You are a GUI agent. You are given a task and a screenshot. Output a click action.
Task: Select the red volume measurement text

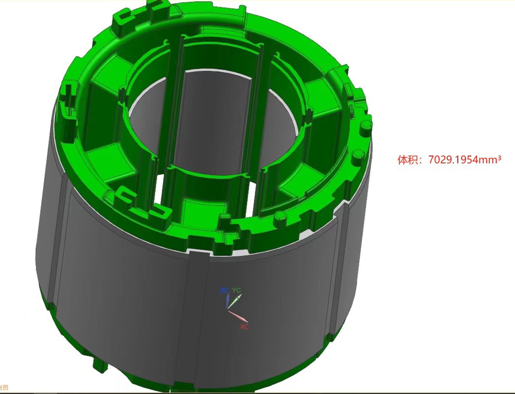(449, 160)
